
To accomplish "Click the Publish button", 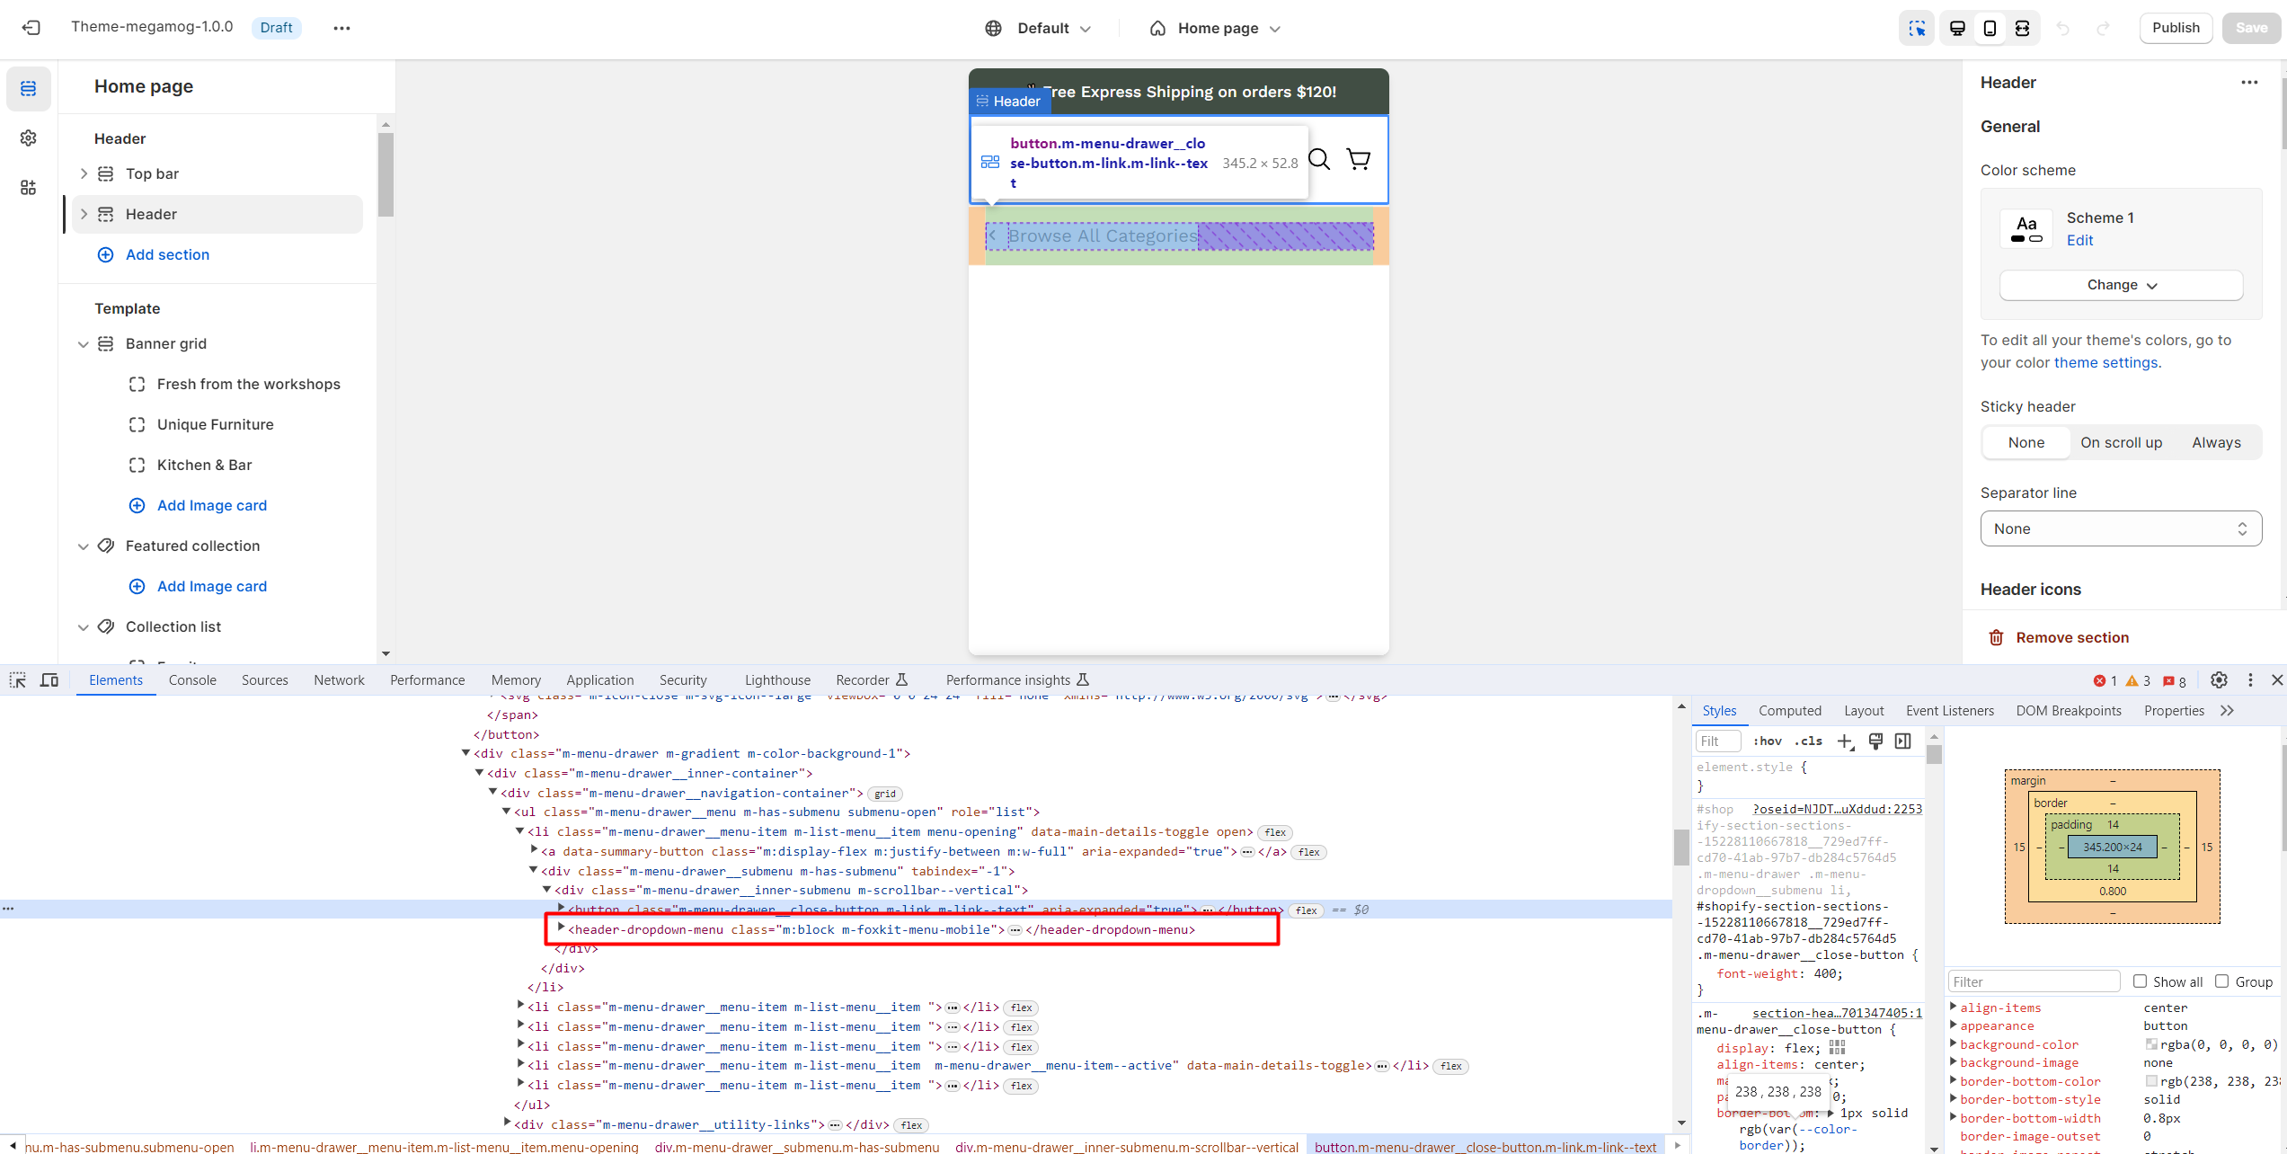I will [x=2176, y=28].
